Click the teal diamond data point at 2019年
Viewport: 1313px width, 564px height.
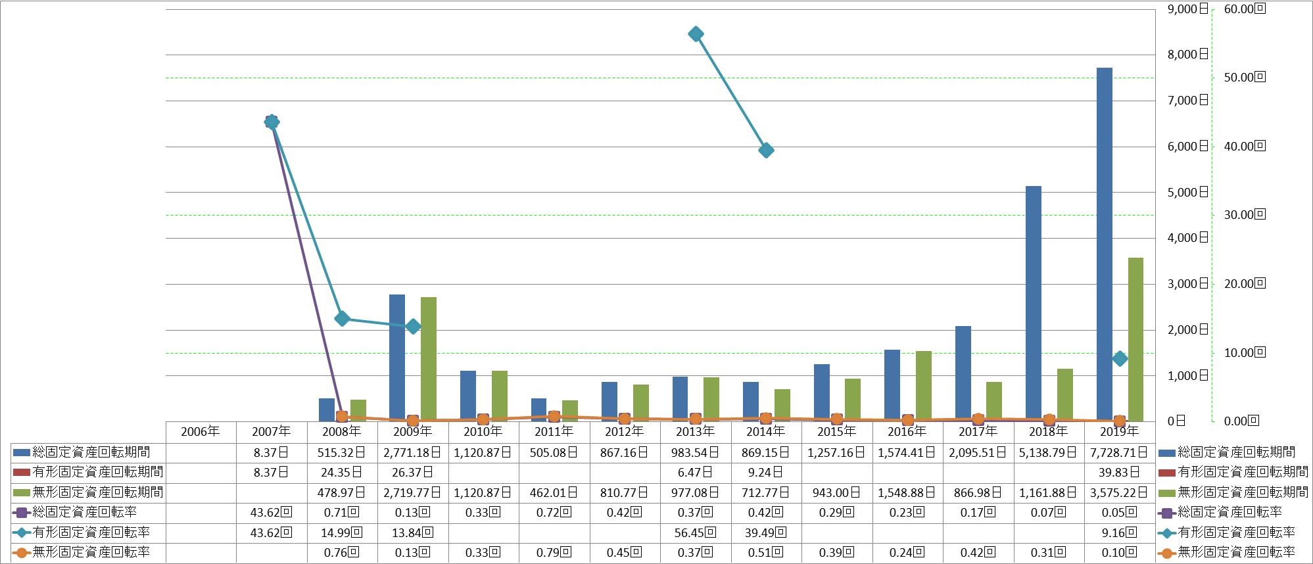tap(1120, 359)
